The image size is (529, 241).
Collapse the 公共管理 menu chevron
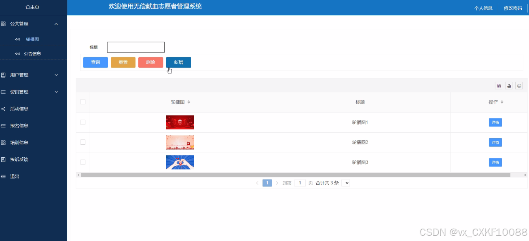pyautogui.click(x=56, y=24)
